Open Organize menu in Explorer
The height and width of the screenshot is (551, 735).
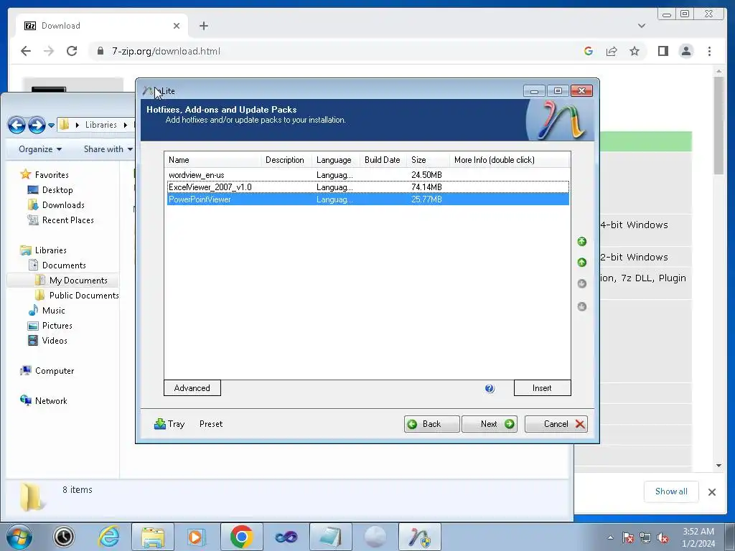coord(40,149)
